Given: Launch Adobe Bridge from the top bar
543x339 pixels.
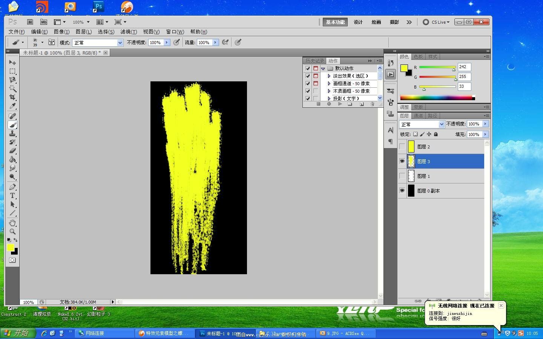Looking at the screenshot, I should 30,22.
